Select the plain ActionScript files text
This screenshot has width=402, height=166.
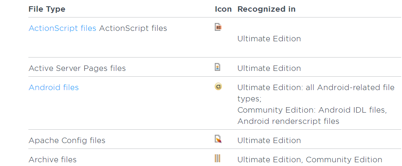133,28
